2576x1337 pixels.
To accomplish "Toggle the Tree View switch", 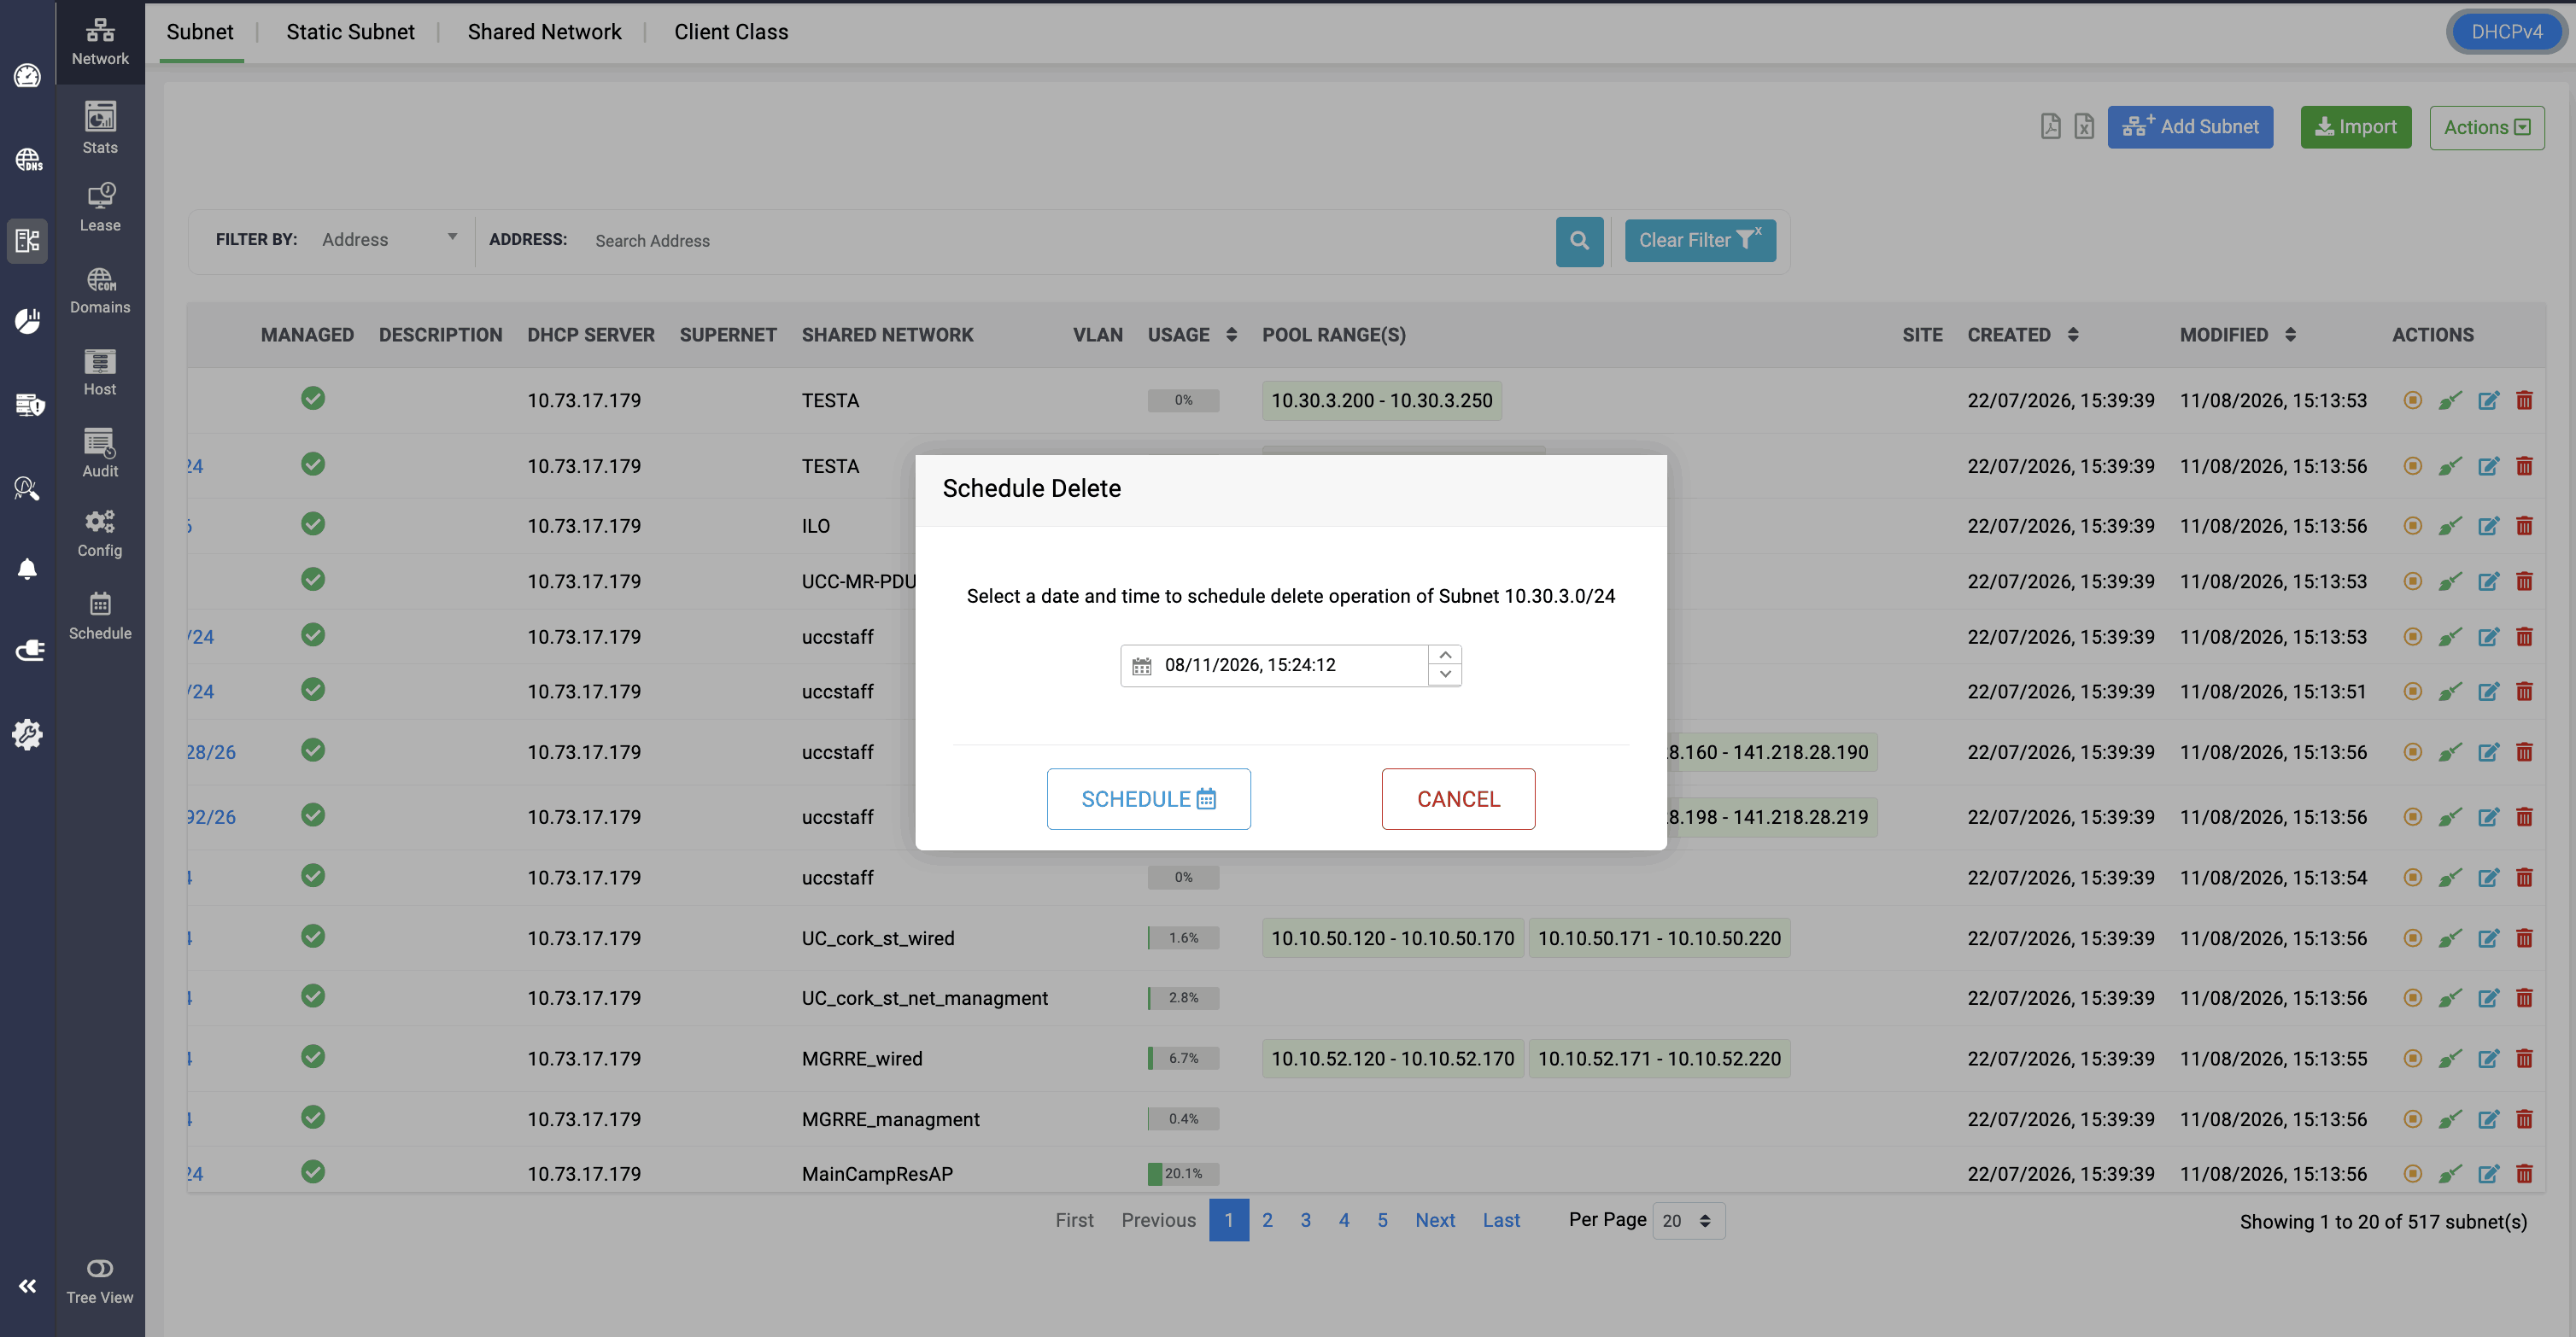I will [100, 1269].
